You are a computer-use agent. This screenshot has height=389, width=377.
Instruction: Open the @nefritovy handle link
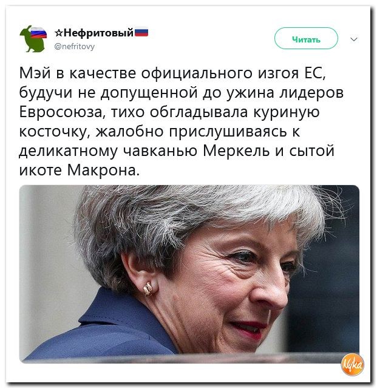(x=74, y=46)
